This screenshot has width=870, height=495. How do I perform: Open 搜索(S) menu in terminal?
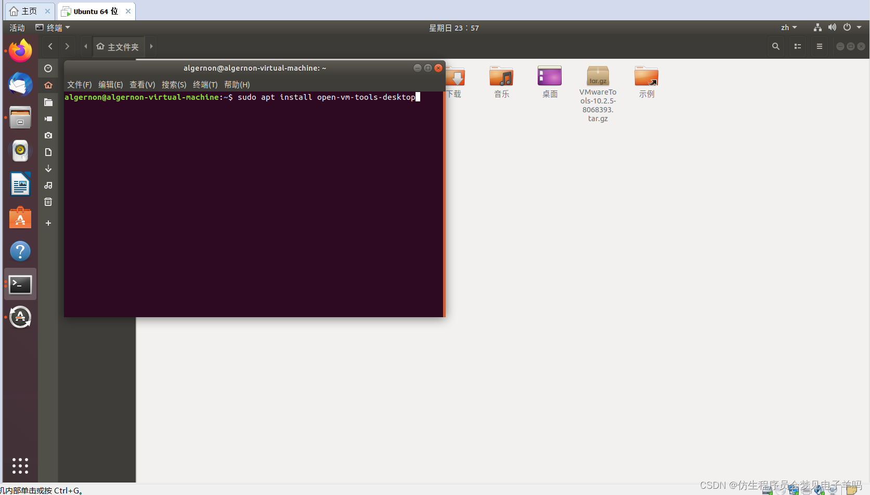click(174, 85)
